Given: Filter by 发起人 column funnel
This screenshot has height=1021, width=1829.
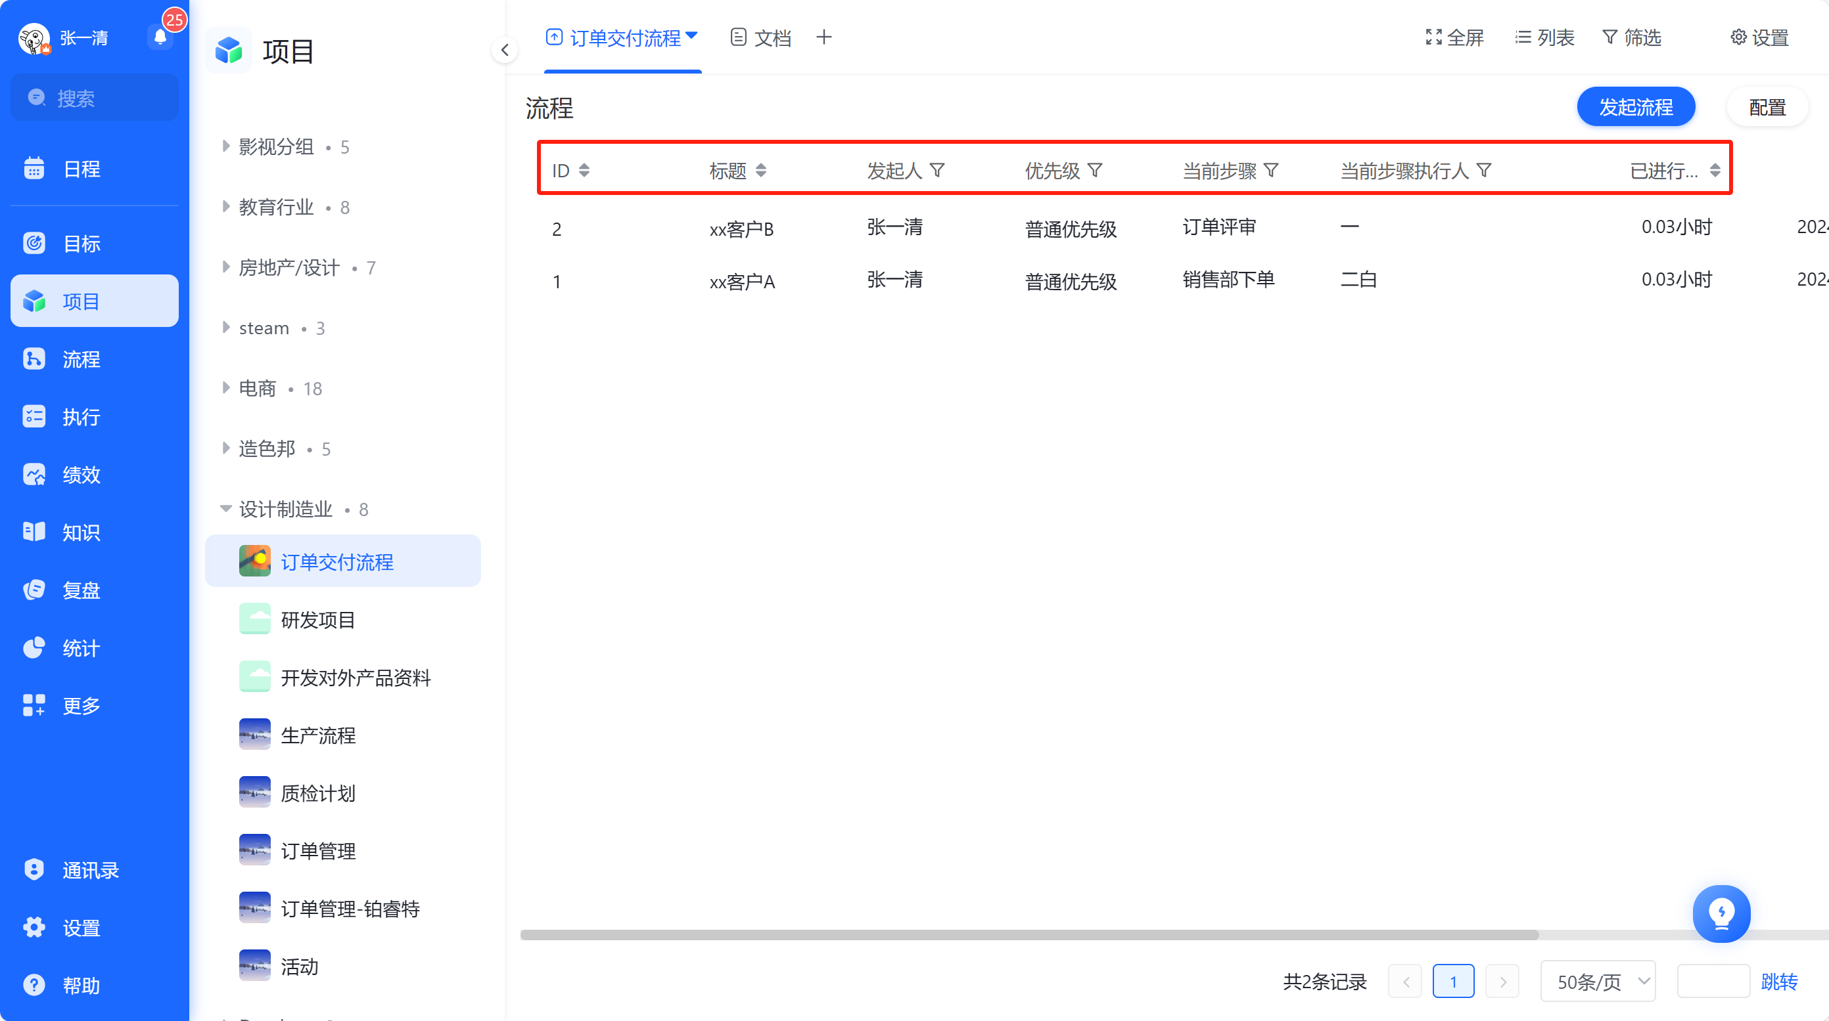Looking at the screenshot, I should click(937, 170).
